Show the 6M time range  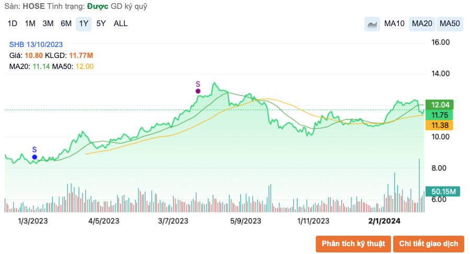[x=66, y=24]
